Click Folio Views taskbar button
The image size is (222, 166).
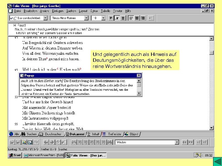click(x=86, y=155)
